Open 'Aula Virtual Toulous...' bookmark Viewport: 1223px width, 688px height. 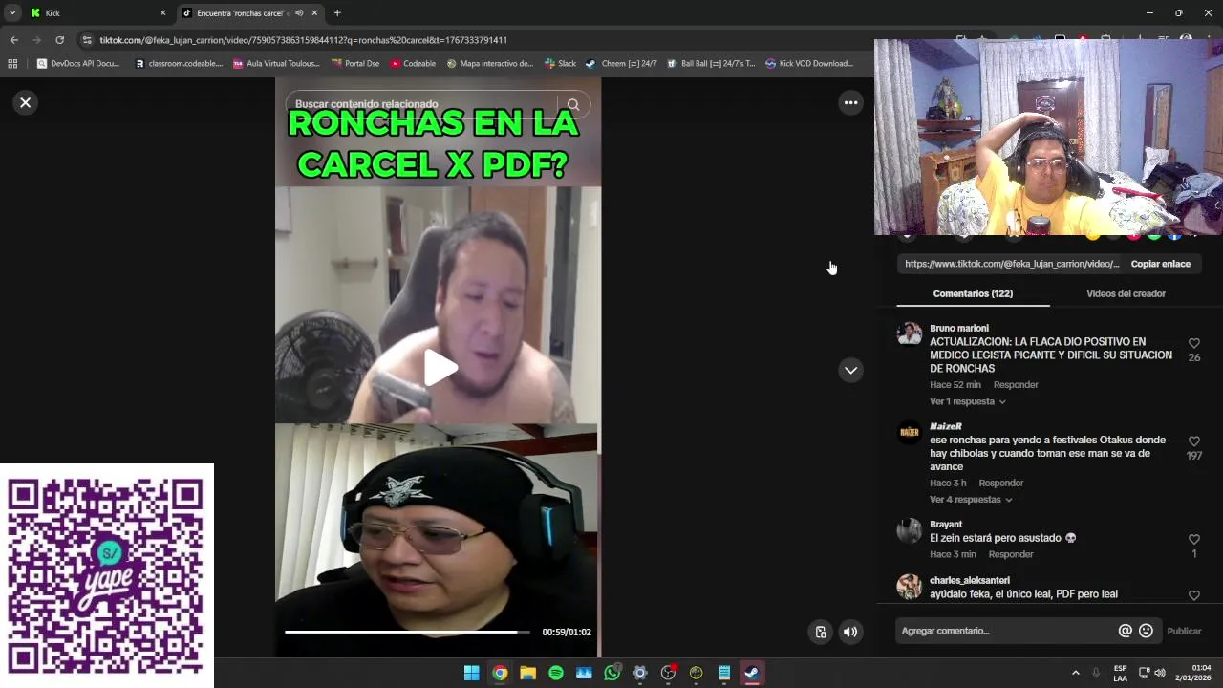(276, 64)
